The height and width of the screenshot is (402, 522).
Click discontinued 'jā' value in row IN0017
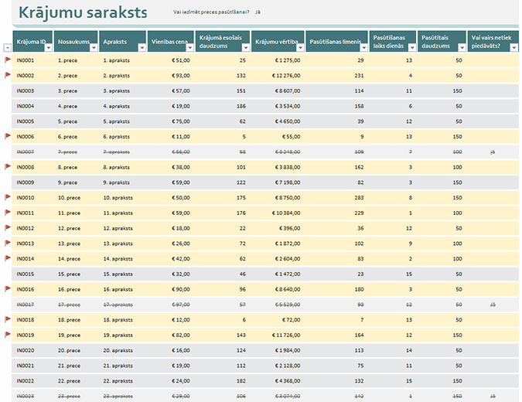[493, 305]
